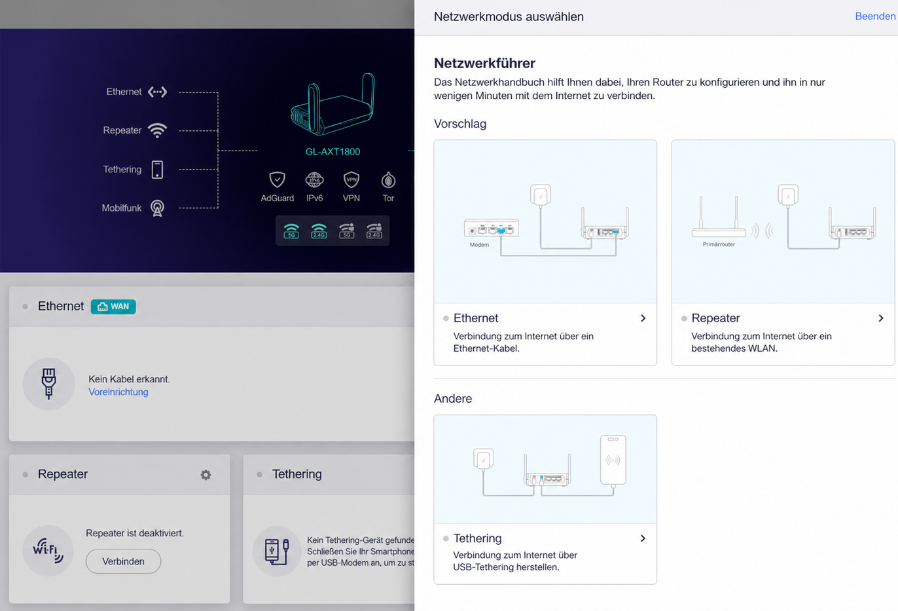
Task: Open the Tor onion icon
Action: [388, 179]
